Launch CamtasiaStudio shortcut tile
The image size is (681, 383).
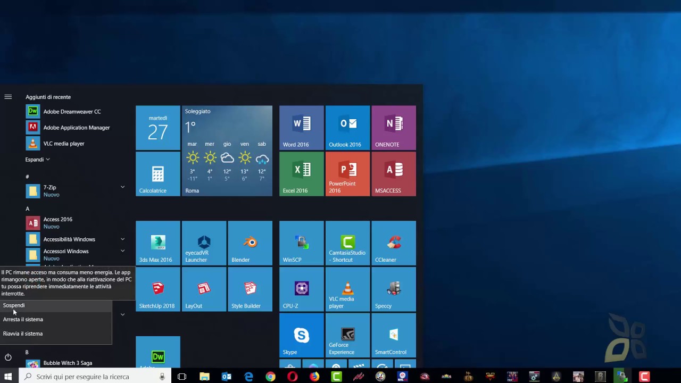coord(347,243)
